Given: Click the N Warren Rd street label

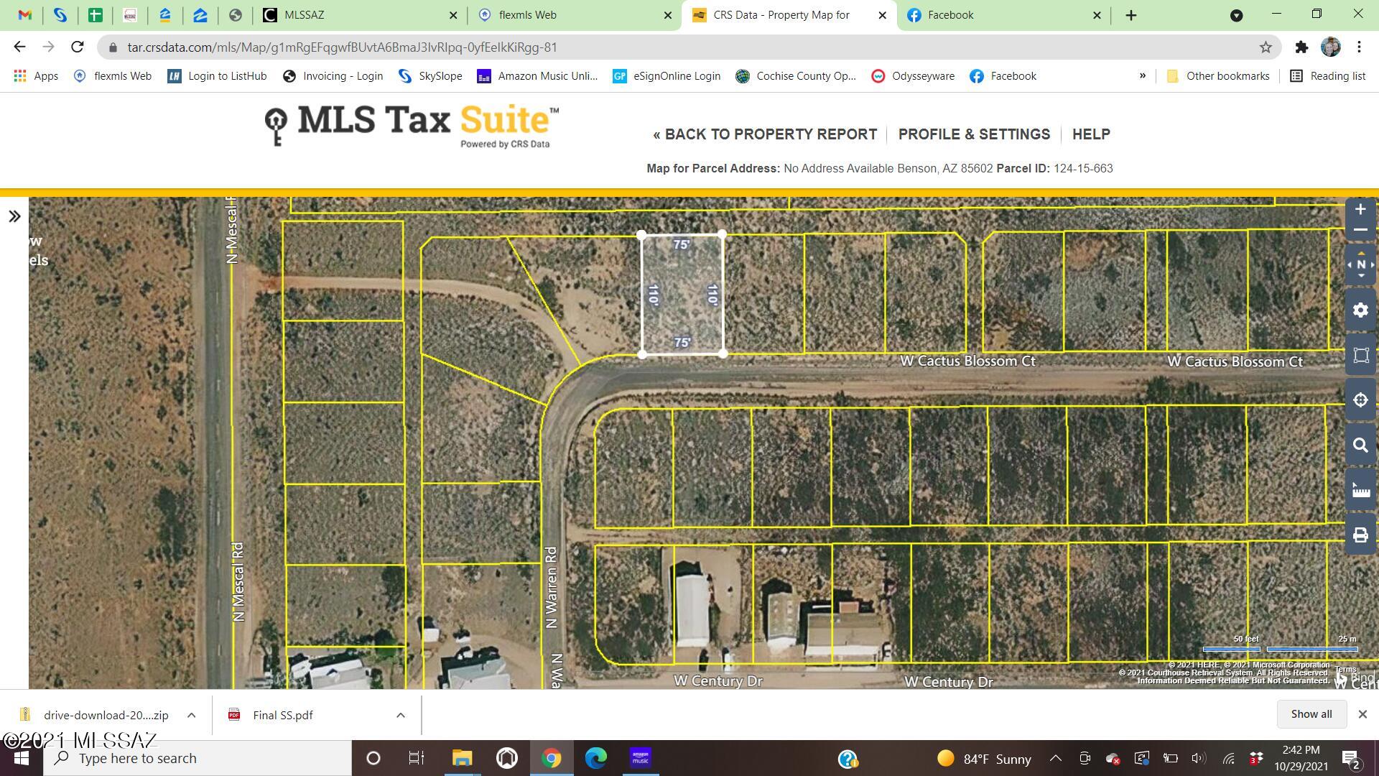Looking at the screenshot, I should [x=552, y=588].
